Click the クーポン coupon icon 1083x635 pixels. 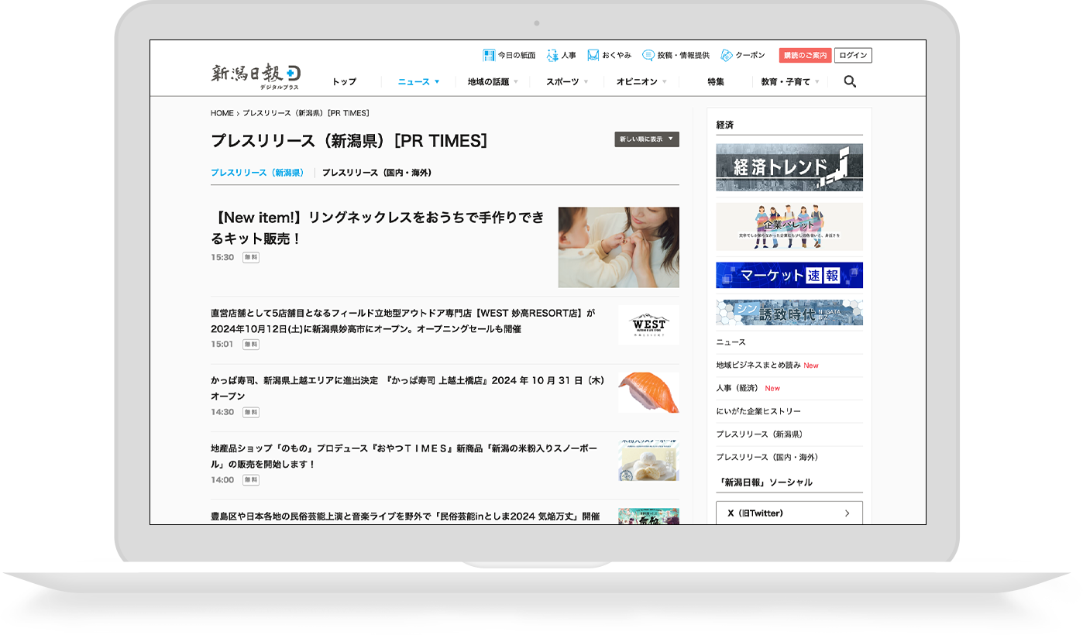[x=727, y=56]
